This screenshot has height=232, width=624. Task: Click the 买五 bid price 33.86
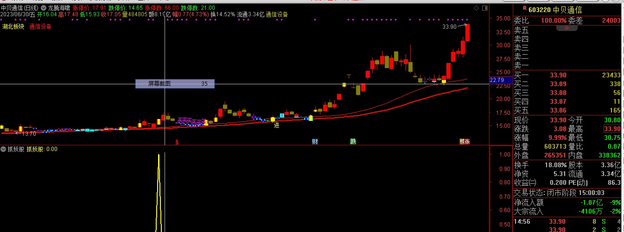558,110
